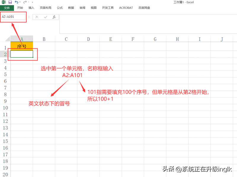This screenshot has height=177, width=237.
Task: Select row 2 header
Action: point(5,54)
